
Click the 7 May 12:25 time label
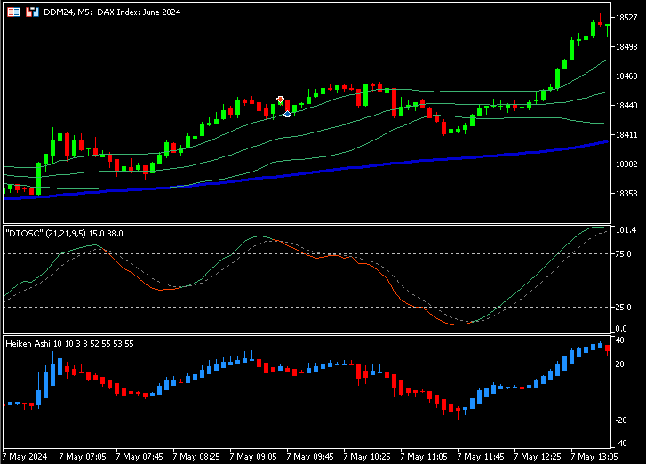(538, 457)
